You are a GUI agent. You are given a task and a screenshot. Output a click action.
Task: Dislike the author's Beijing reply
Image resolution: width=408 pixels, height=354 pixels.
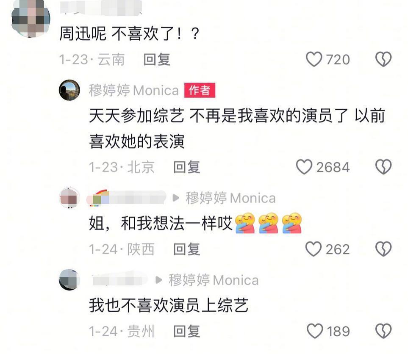coord(383,167)
